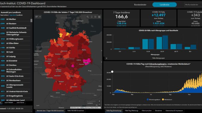Select LK Zwickau row
The height and width of the screenshot is (113, 202).
(15, 65)
